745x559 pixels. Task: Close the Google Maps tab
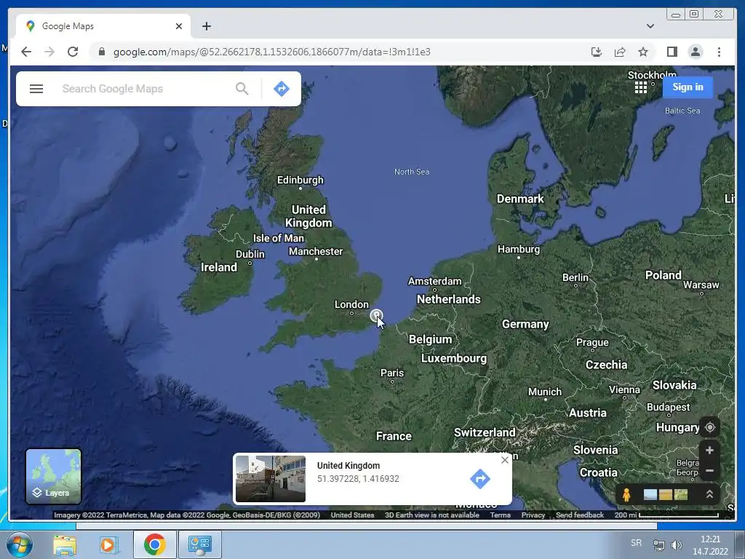[x=179, y=26]
